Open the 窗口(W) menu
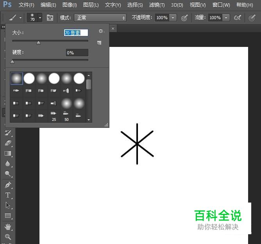This screenshot has width=261, height=244. coord(221,5)
